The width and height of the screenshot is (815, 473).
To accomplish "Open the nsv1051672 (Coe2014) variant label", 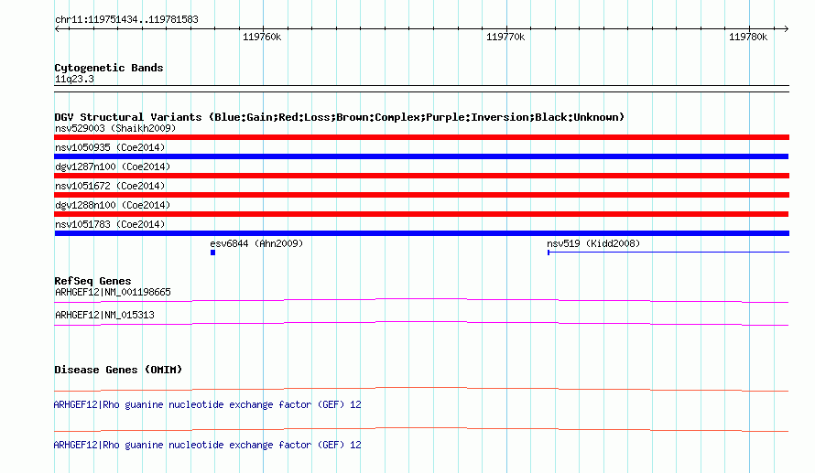I will click(110, 186).
